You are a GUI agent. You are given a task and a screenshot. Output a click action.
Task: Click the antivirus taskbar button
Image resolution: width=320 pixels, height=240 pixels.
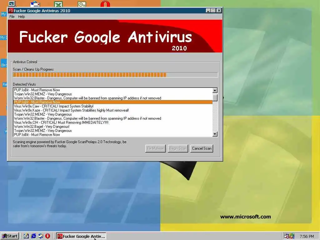[x=81, y=236]
